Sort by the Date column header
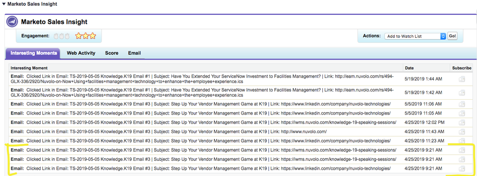This screenshot has width=477, height=176. tap(410, 68)
